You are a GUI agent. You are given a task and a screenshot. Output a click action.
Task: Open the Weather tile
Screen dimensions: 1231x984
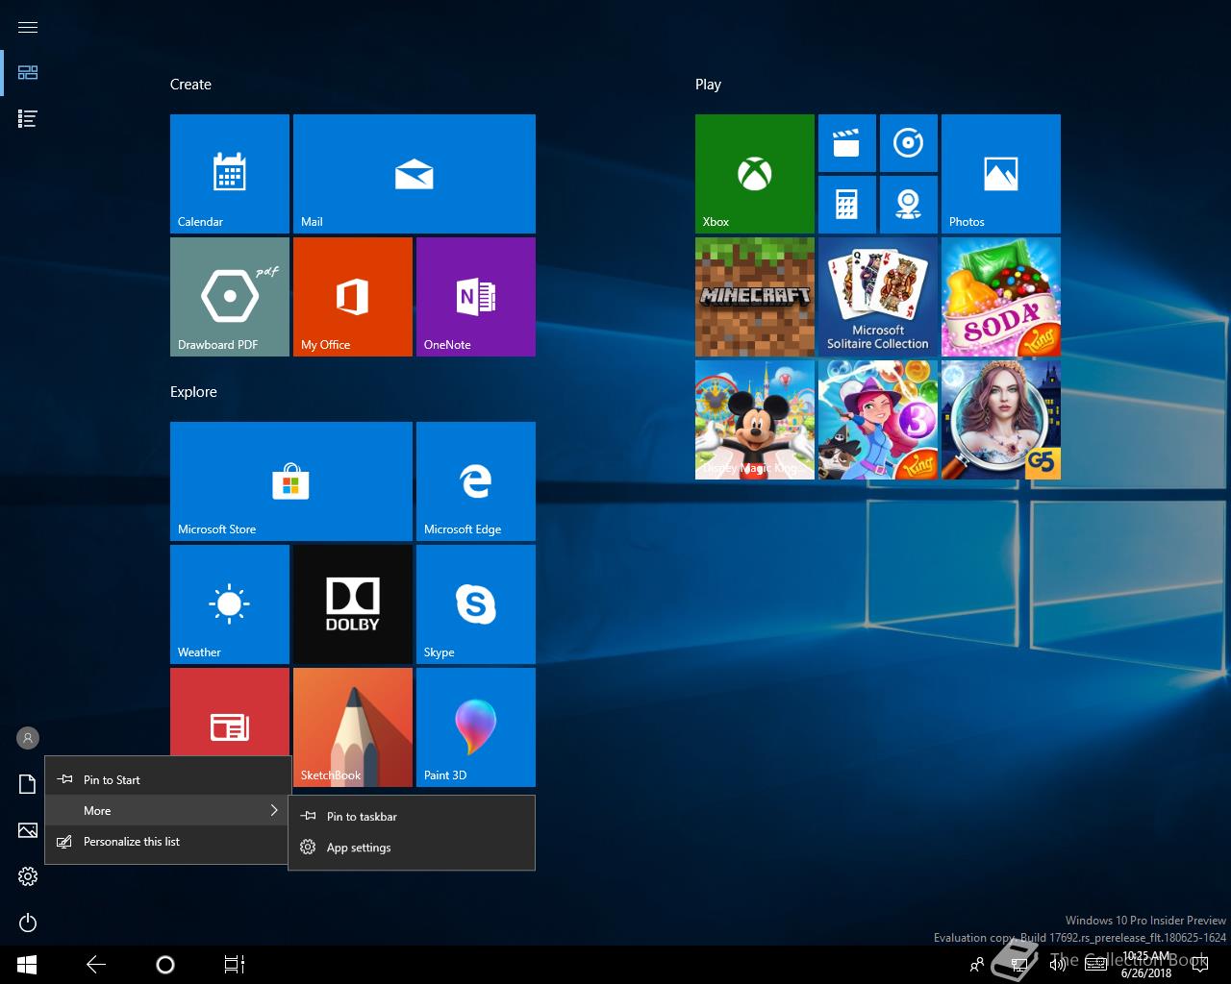pyautogui.click(x=230, y=604)
